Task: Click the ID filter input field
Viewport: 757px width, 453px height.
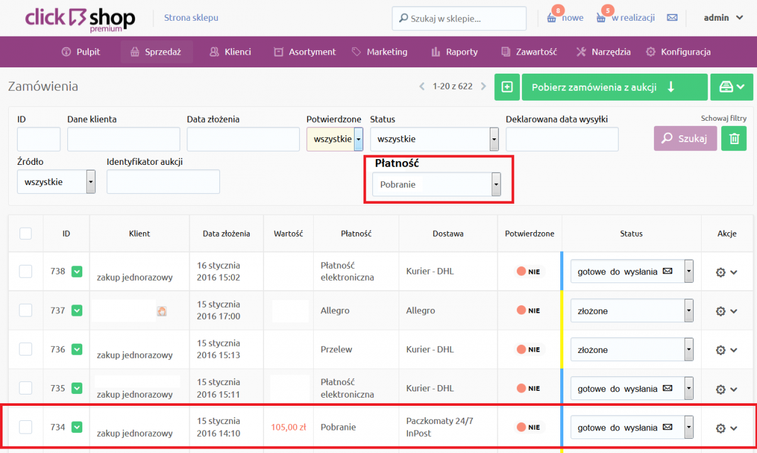Action: [x=39, y=139]
